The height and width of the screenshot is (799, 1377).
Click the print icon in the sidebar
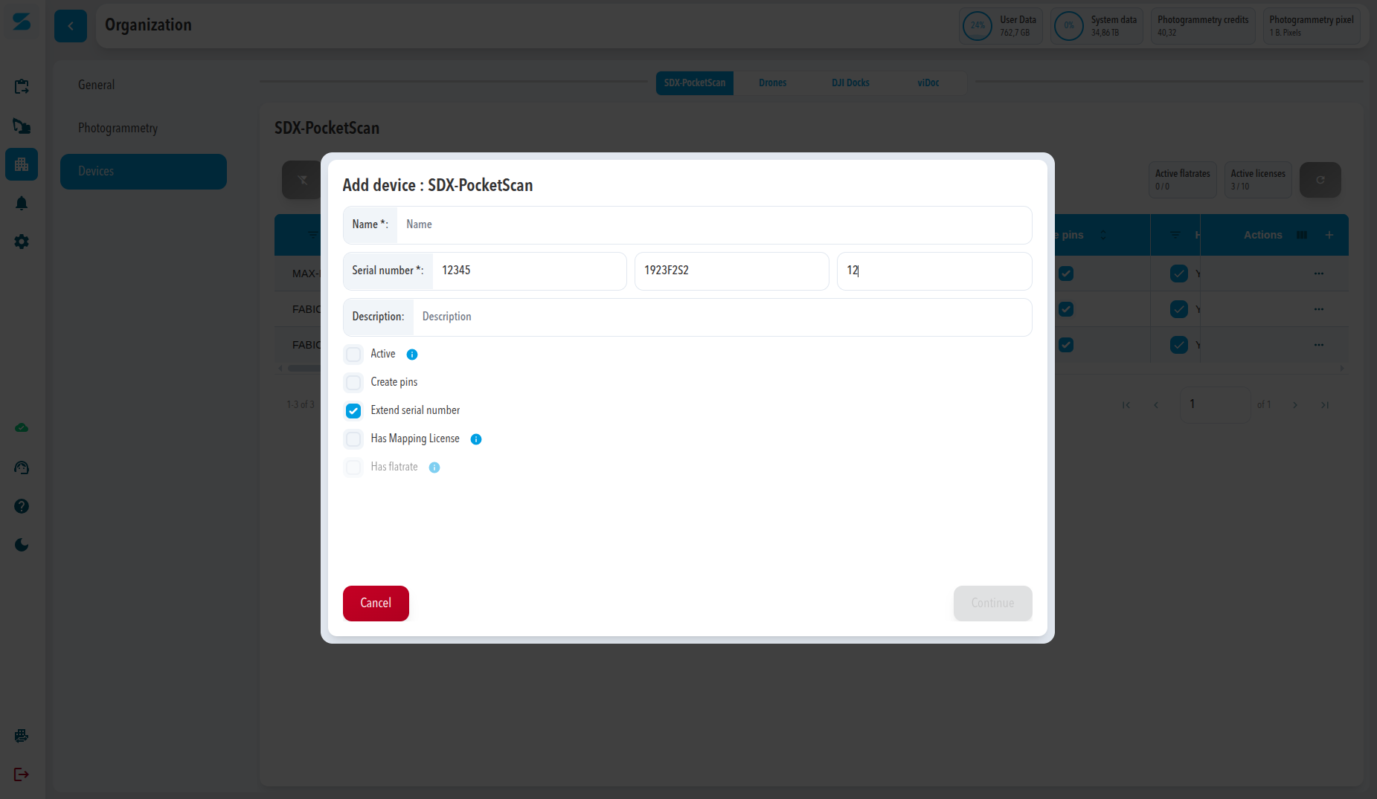pos(22,736)
